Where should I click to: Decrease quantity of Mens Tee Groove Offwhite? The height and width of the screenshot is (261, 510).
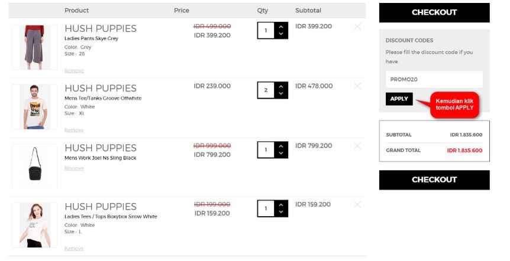(x=281, y=93)
